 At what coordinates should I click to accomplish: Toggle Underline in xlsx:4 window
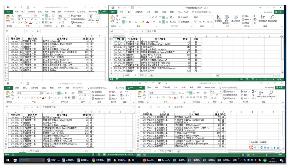(x=130, y=22)
